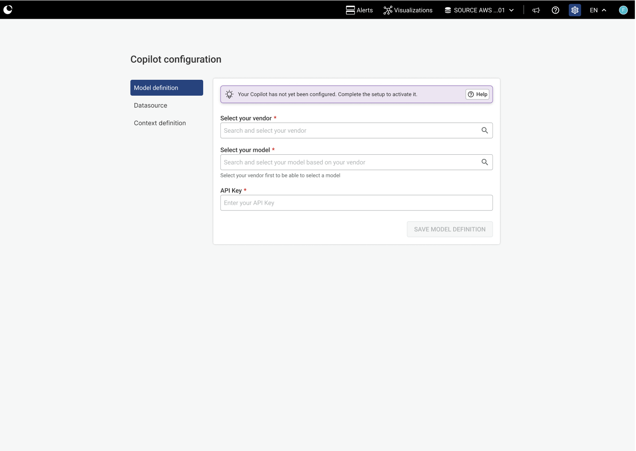Focus the Select your model search field
The height and width of the screenshot is (451, 636).
[356, 162]
